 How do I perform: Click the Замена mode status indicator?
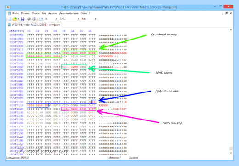click(133, 158)
